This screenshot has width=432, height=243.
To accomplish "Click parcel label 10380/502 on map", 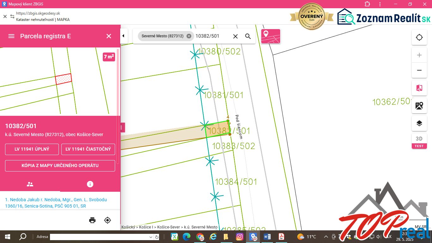I will [219, 52].
